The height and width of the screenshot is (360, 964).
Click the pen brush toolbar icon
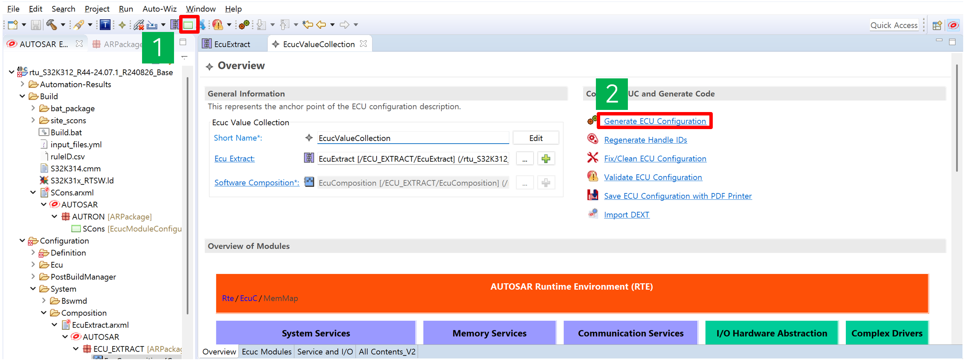(x=78, y=25)
